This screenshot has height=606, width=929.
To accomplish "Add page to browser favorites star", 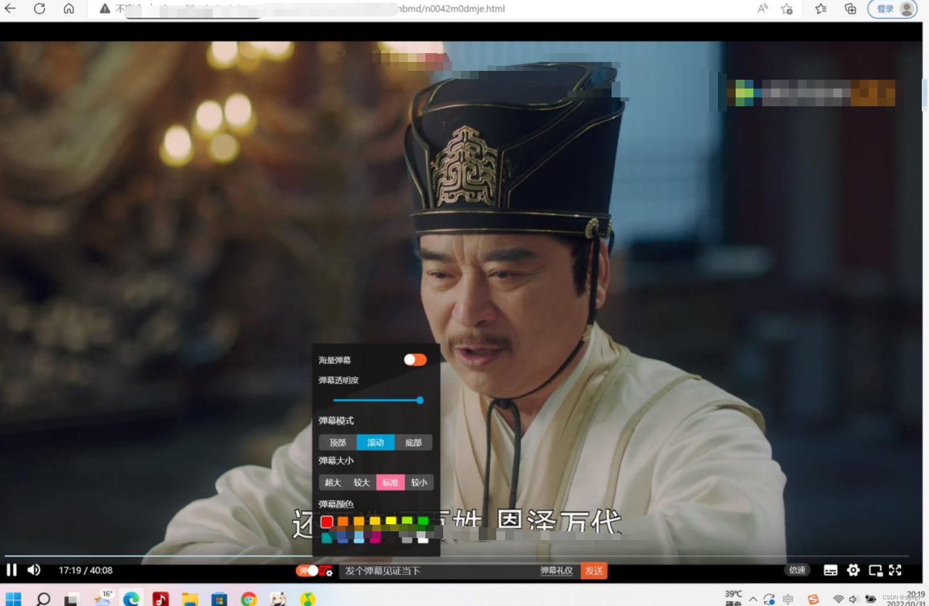I will 787,9.
